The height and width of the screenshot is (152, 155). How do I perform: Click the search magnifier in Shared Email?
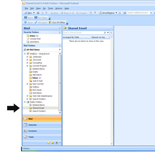tap(105, 33)
